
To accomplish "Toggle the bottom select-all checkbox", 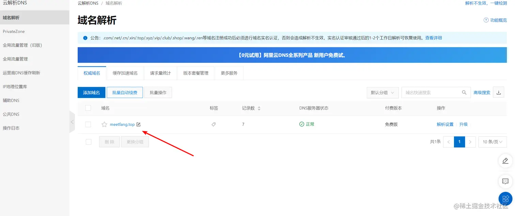I will 88,142.
